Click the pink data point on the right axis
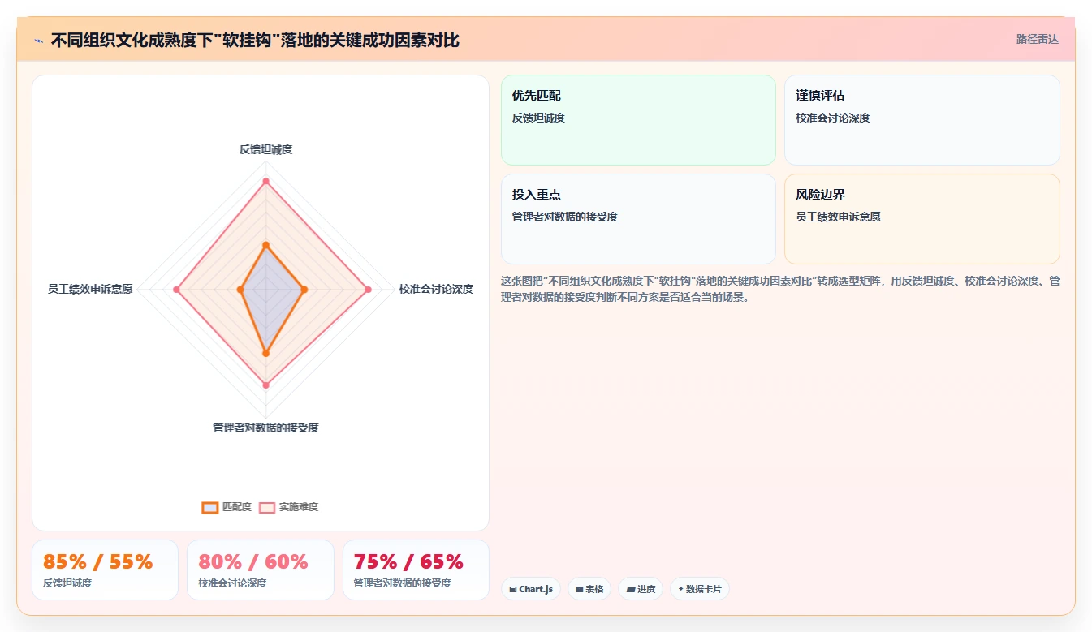Image resolution: width=1092 pixels, height=632 pixels. pyautogui.click(x=368, y=290)
